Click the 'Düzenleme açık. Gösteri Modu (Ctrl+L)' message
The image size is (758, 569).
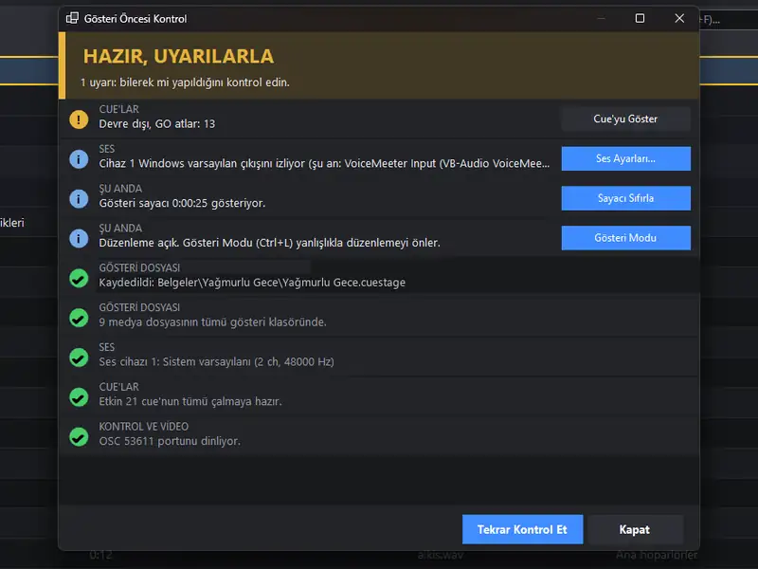(270, 243)
